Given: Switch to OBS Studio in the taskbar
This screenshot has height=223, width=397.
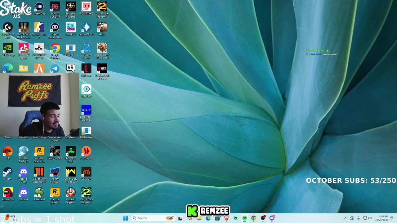Looking at the screenshot, I should [263, 218].
